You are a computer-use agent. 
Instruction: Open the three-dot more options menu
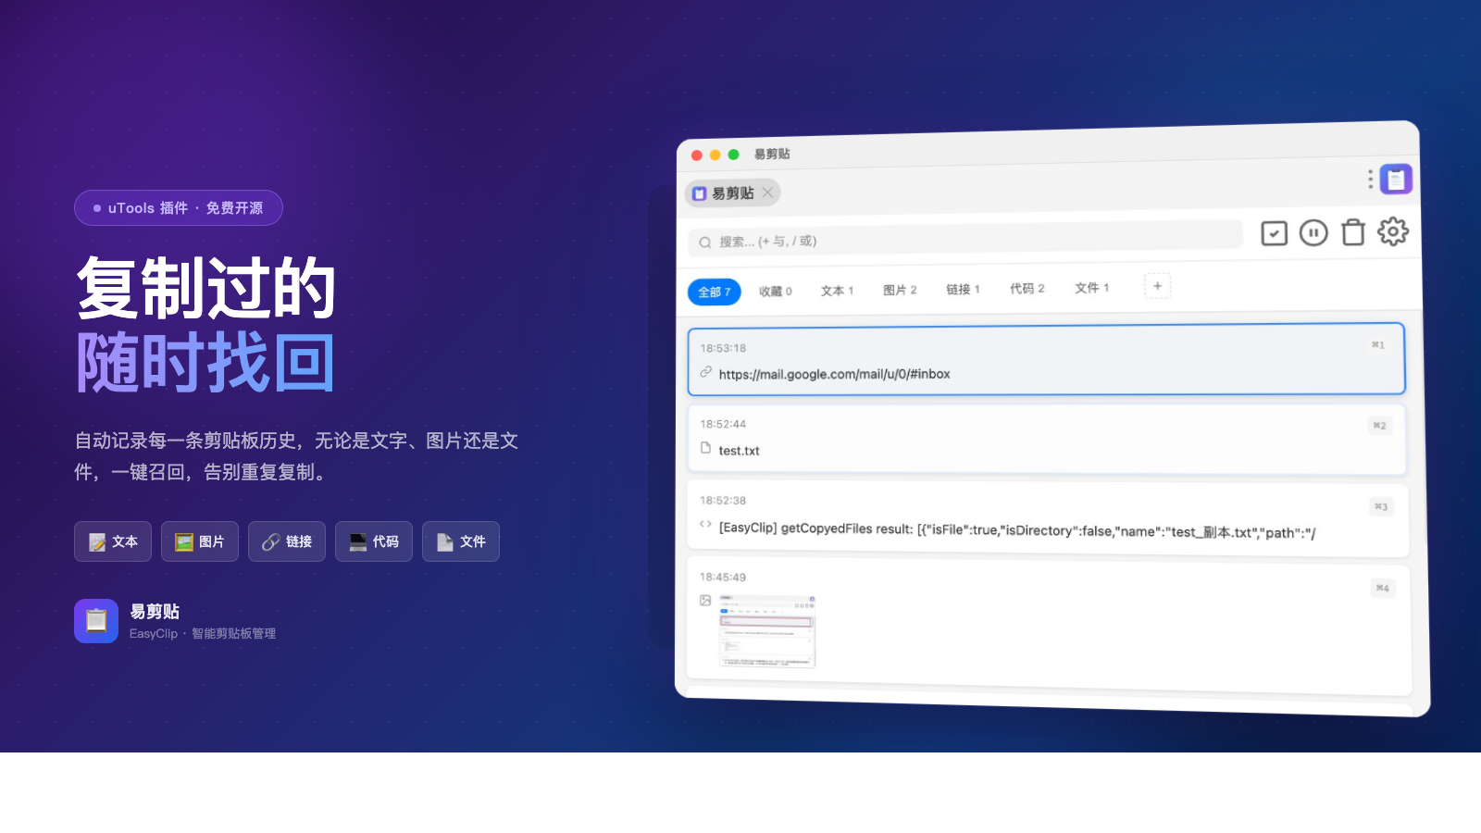coord(1370,179)
